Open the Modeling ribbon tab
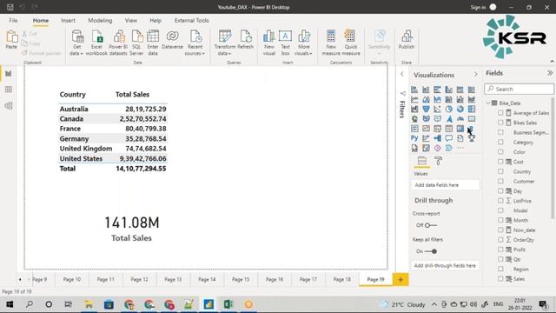This screenshot has width=556, height=313. (x=100, y=21)
